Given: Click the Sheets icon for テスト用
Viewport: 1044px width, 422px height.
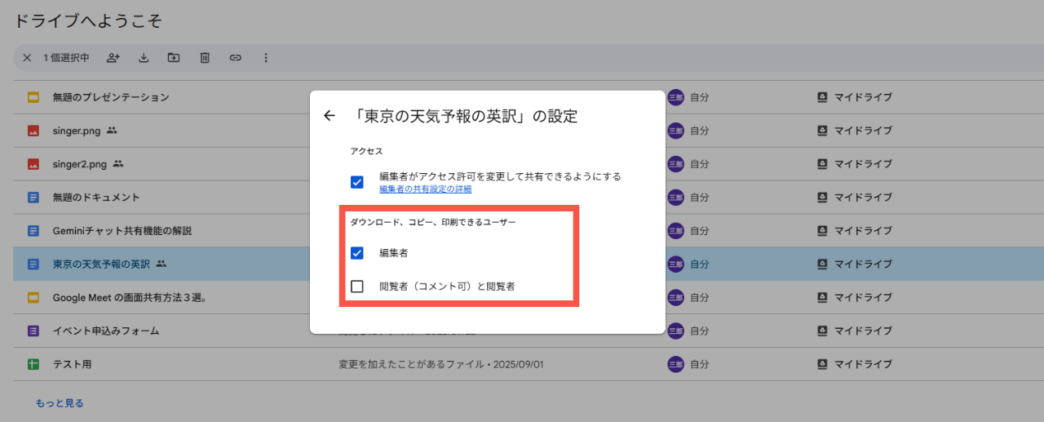Looking at the screenshot, I should 33,365.
